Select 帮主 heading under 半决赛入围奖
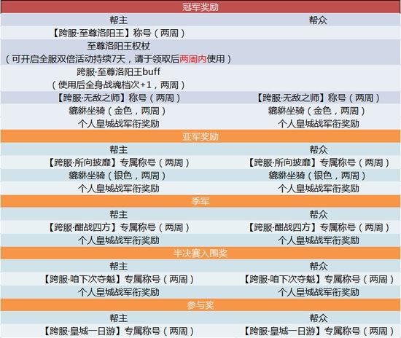This screenshot has height=338, width=401. click(118, 266)
